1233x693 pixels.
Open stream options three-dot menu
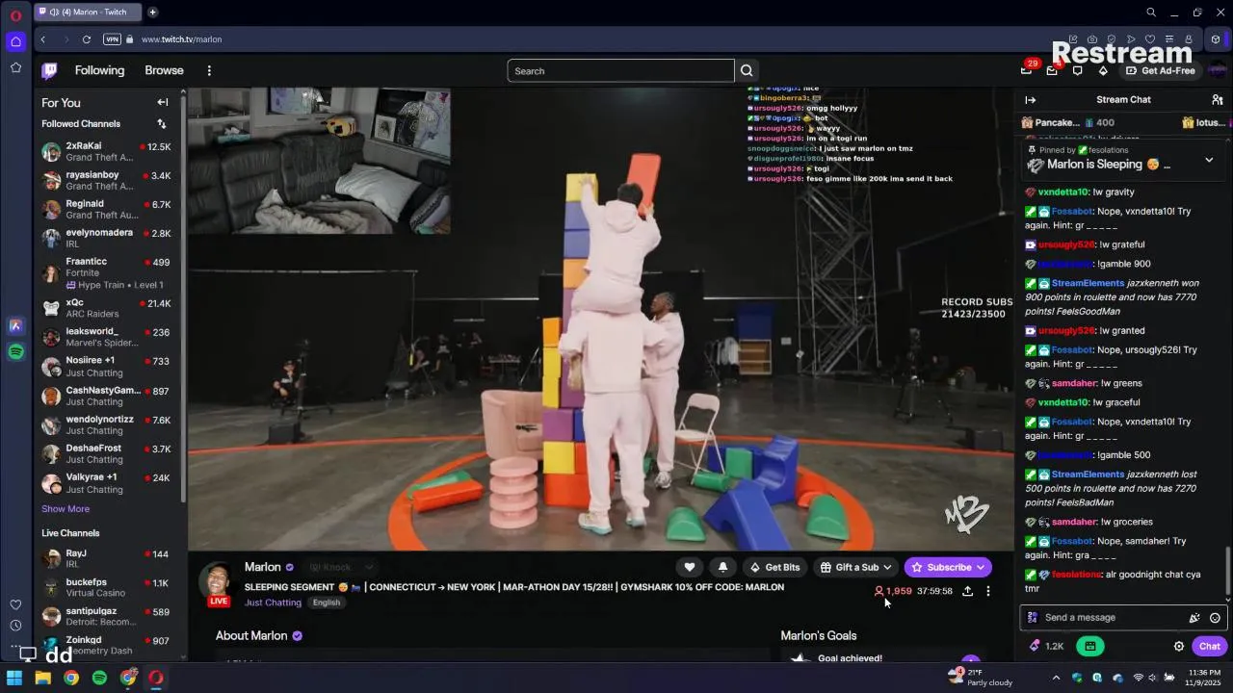pyautogui.click(x=987, y=591)
